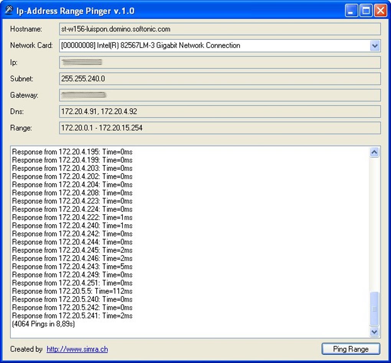Open the simra.ch website link
391x363 pixels.
pyautogui.click(x=77, y=349)
